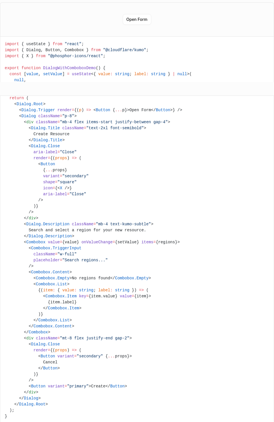Click the '{item.label}' line
The image size is (274, 422).
tap(62, 302)
